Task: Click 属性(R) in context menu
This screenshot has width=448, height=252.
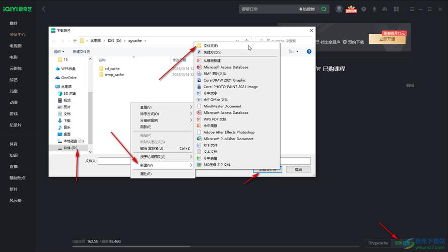Action: coord(163,174)
